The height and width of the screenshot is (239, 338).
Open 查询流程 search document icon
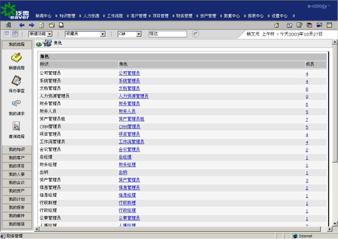click(x=16, y=130)
